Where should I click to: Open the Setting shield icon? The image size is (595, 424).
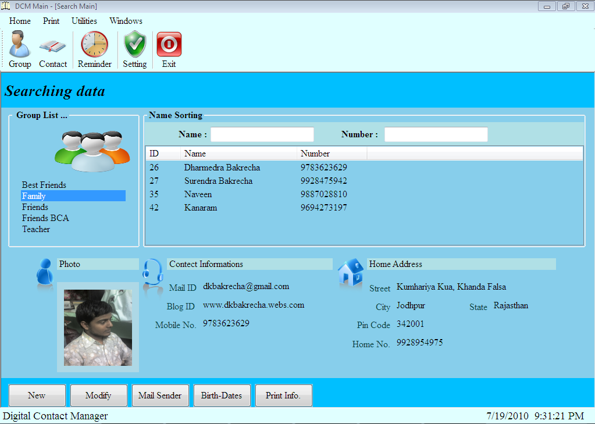click(135, 49)
